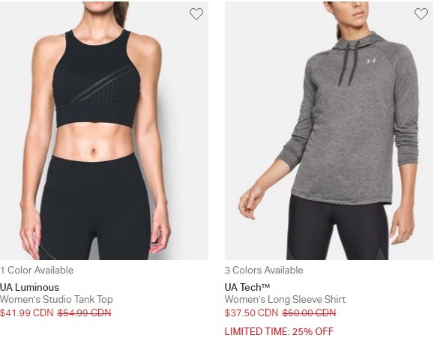The image size is (434, 341).
Task: Click the LIMITED TIME: 25% OFF promo
Action: click(x=279, y=331)
